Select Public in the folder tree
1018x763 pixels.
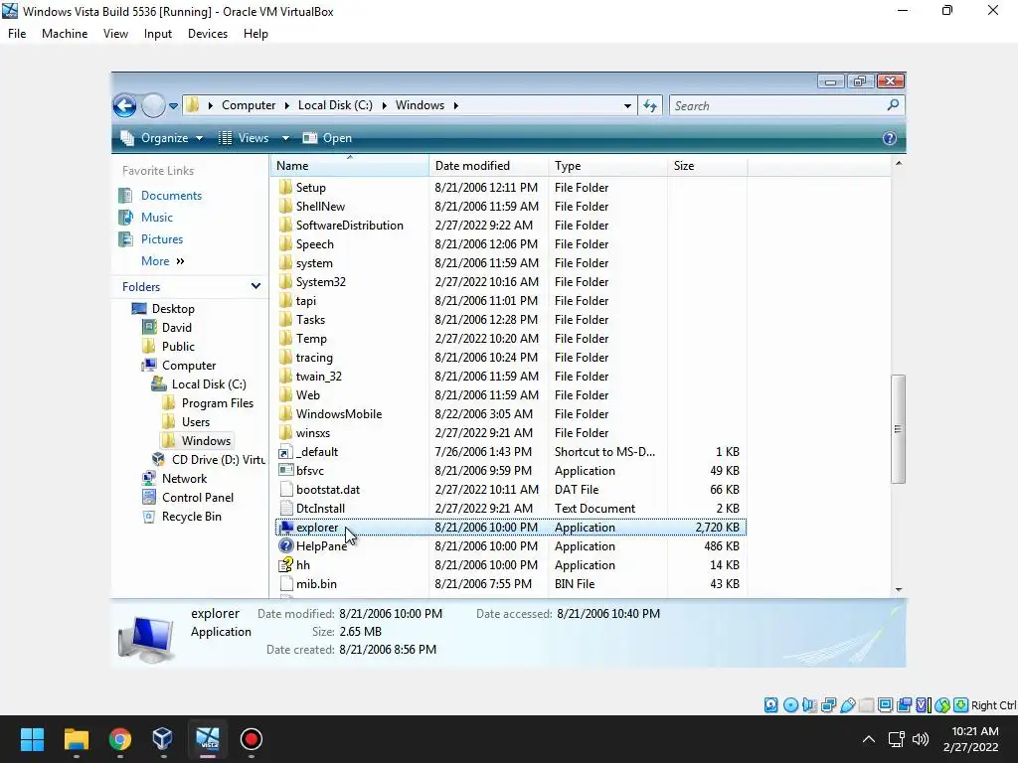[x=178, y=347]
